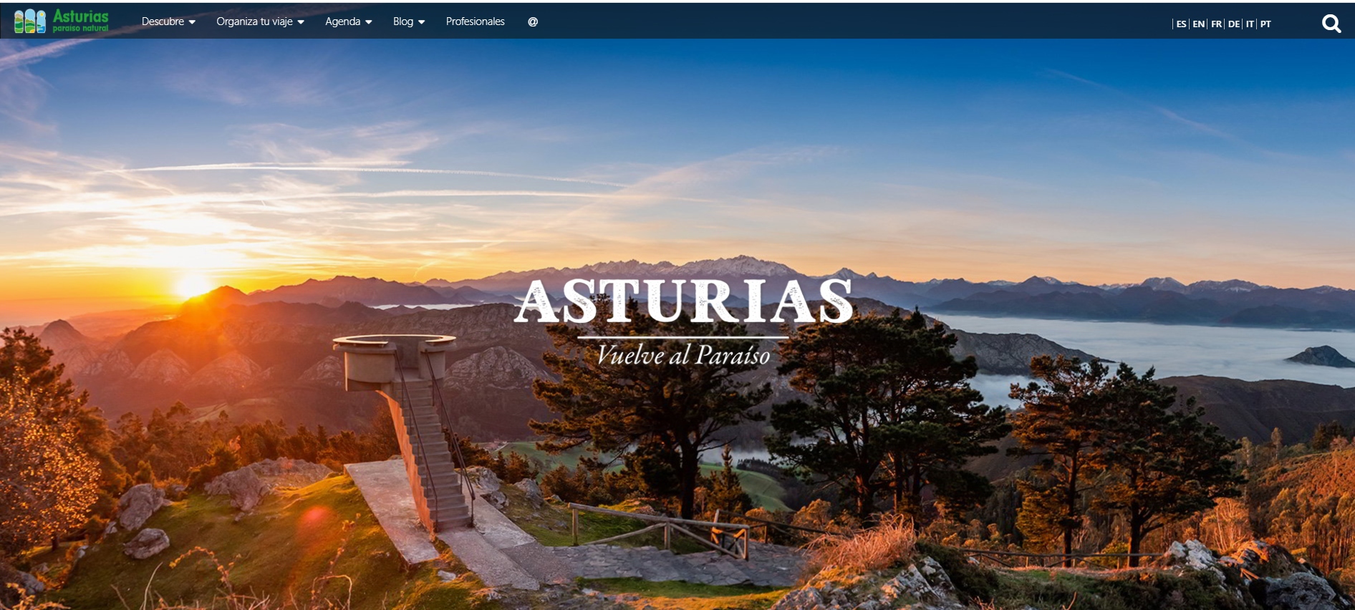
Task: Change language to IT
Action: (x=1250, y=24)
